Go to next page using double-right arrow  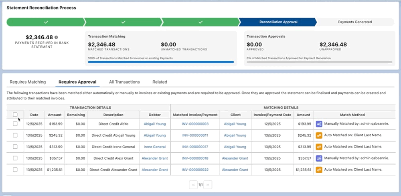coord(208,185)
